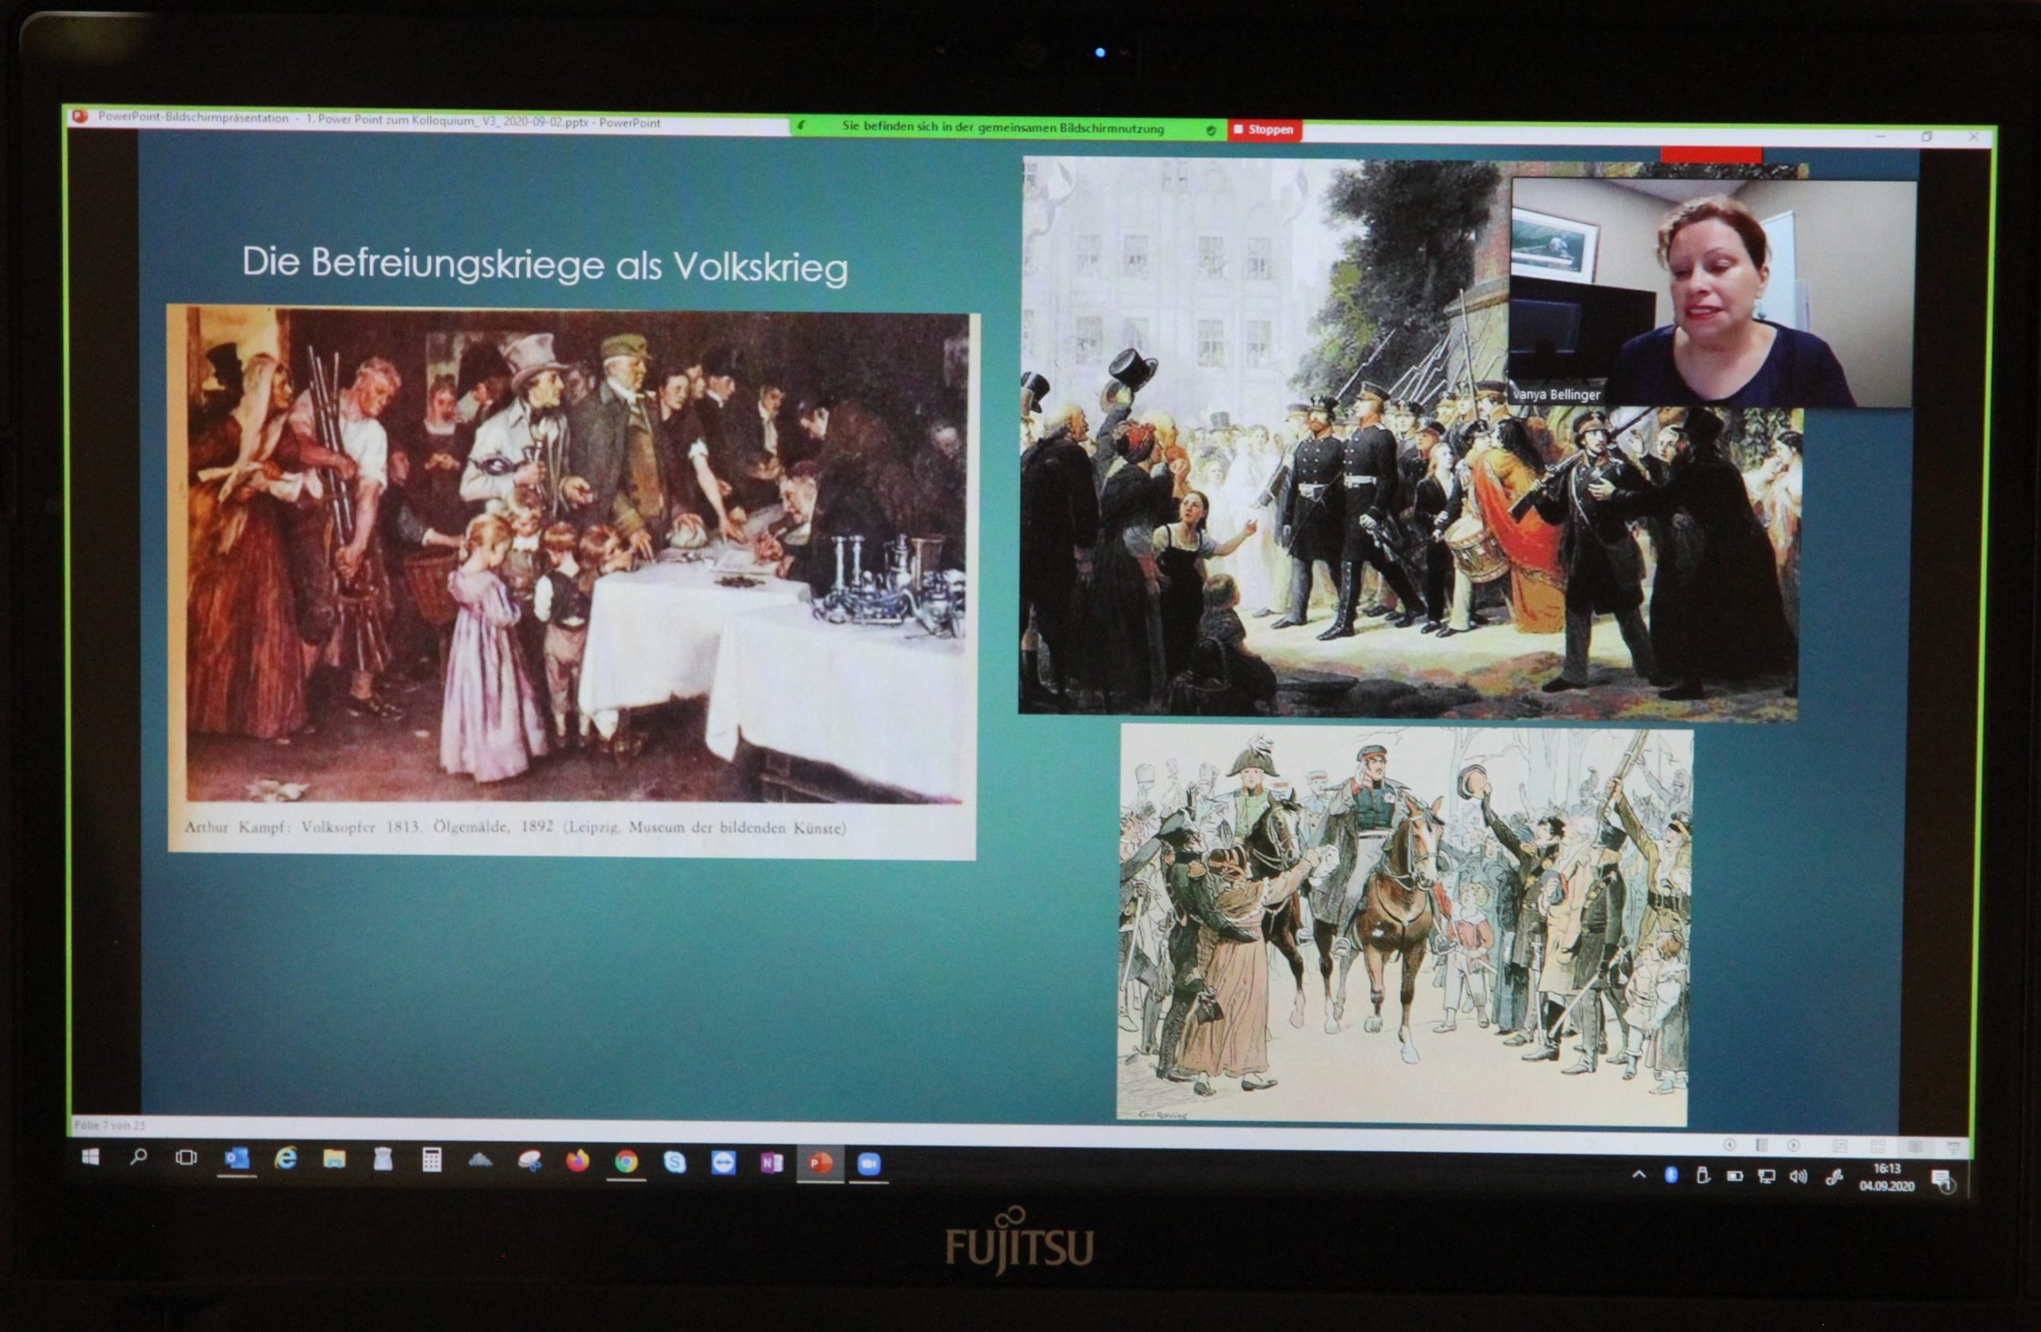Screen dimensions: 2041x1332
Task: Switch to PowerPoint in the taskbar
Action: pos(820,1163)
